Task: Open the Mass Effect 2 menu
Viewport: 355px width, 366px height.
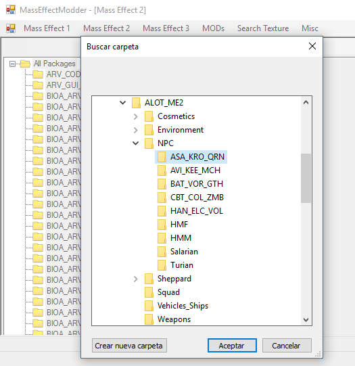Action: (x=106, y=28)
